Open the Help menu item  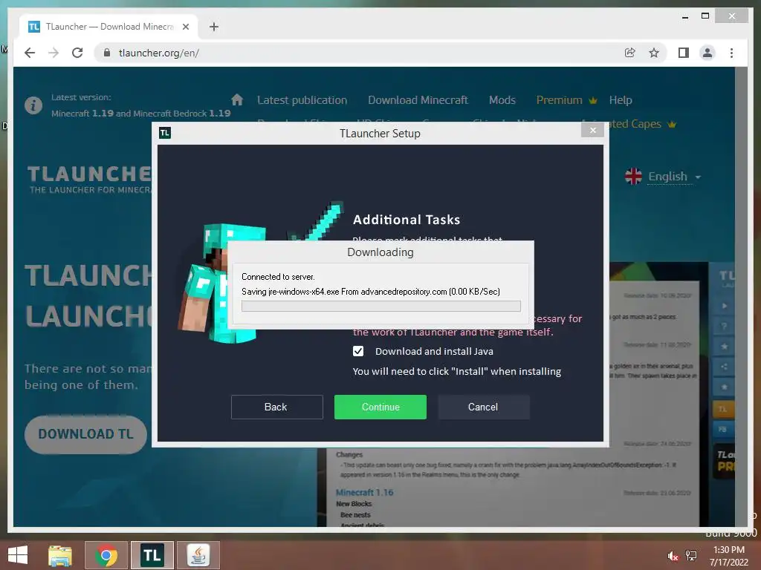(621, 100)
